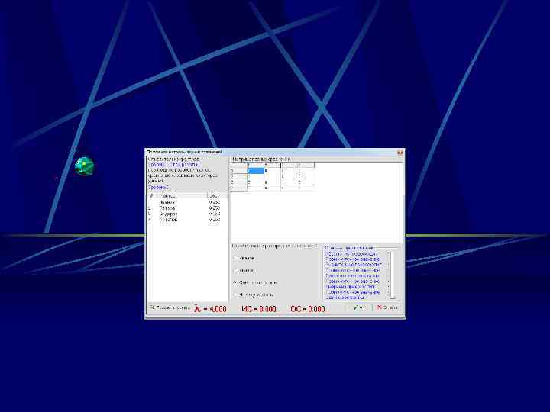Click the cancel button with red X
Viewport: 550px width, 412px height.
click(387, 307)
